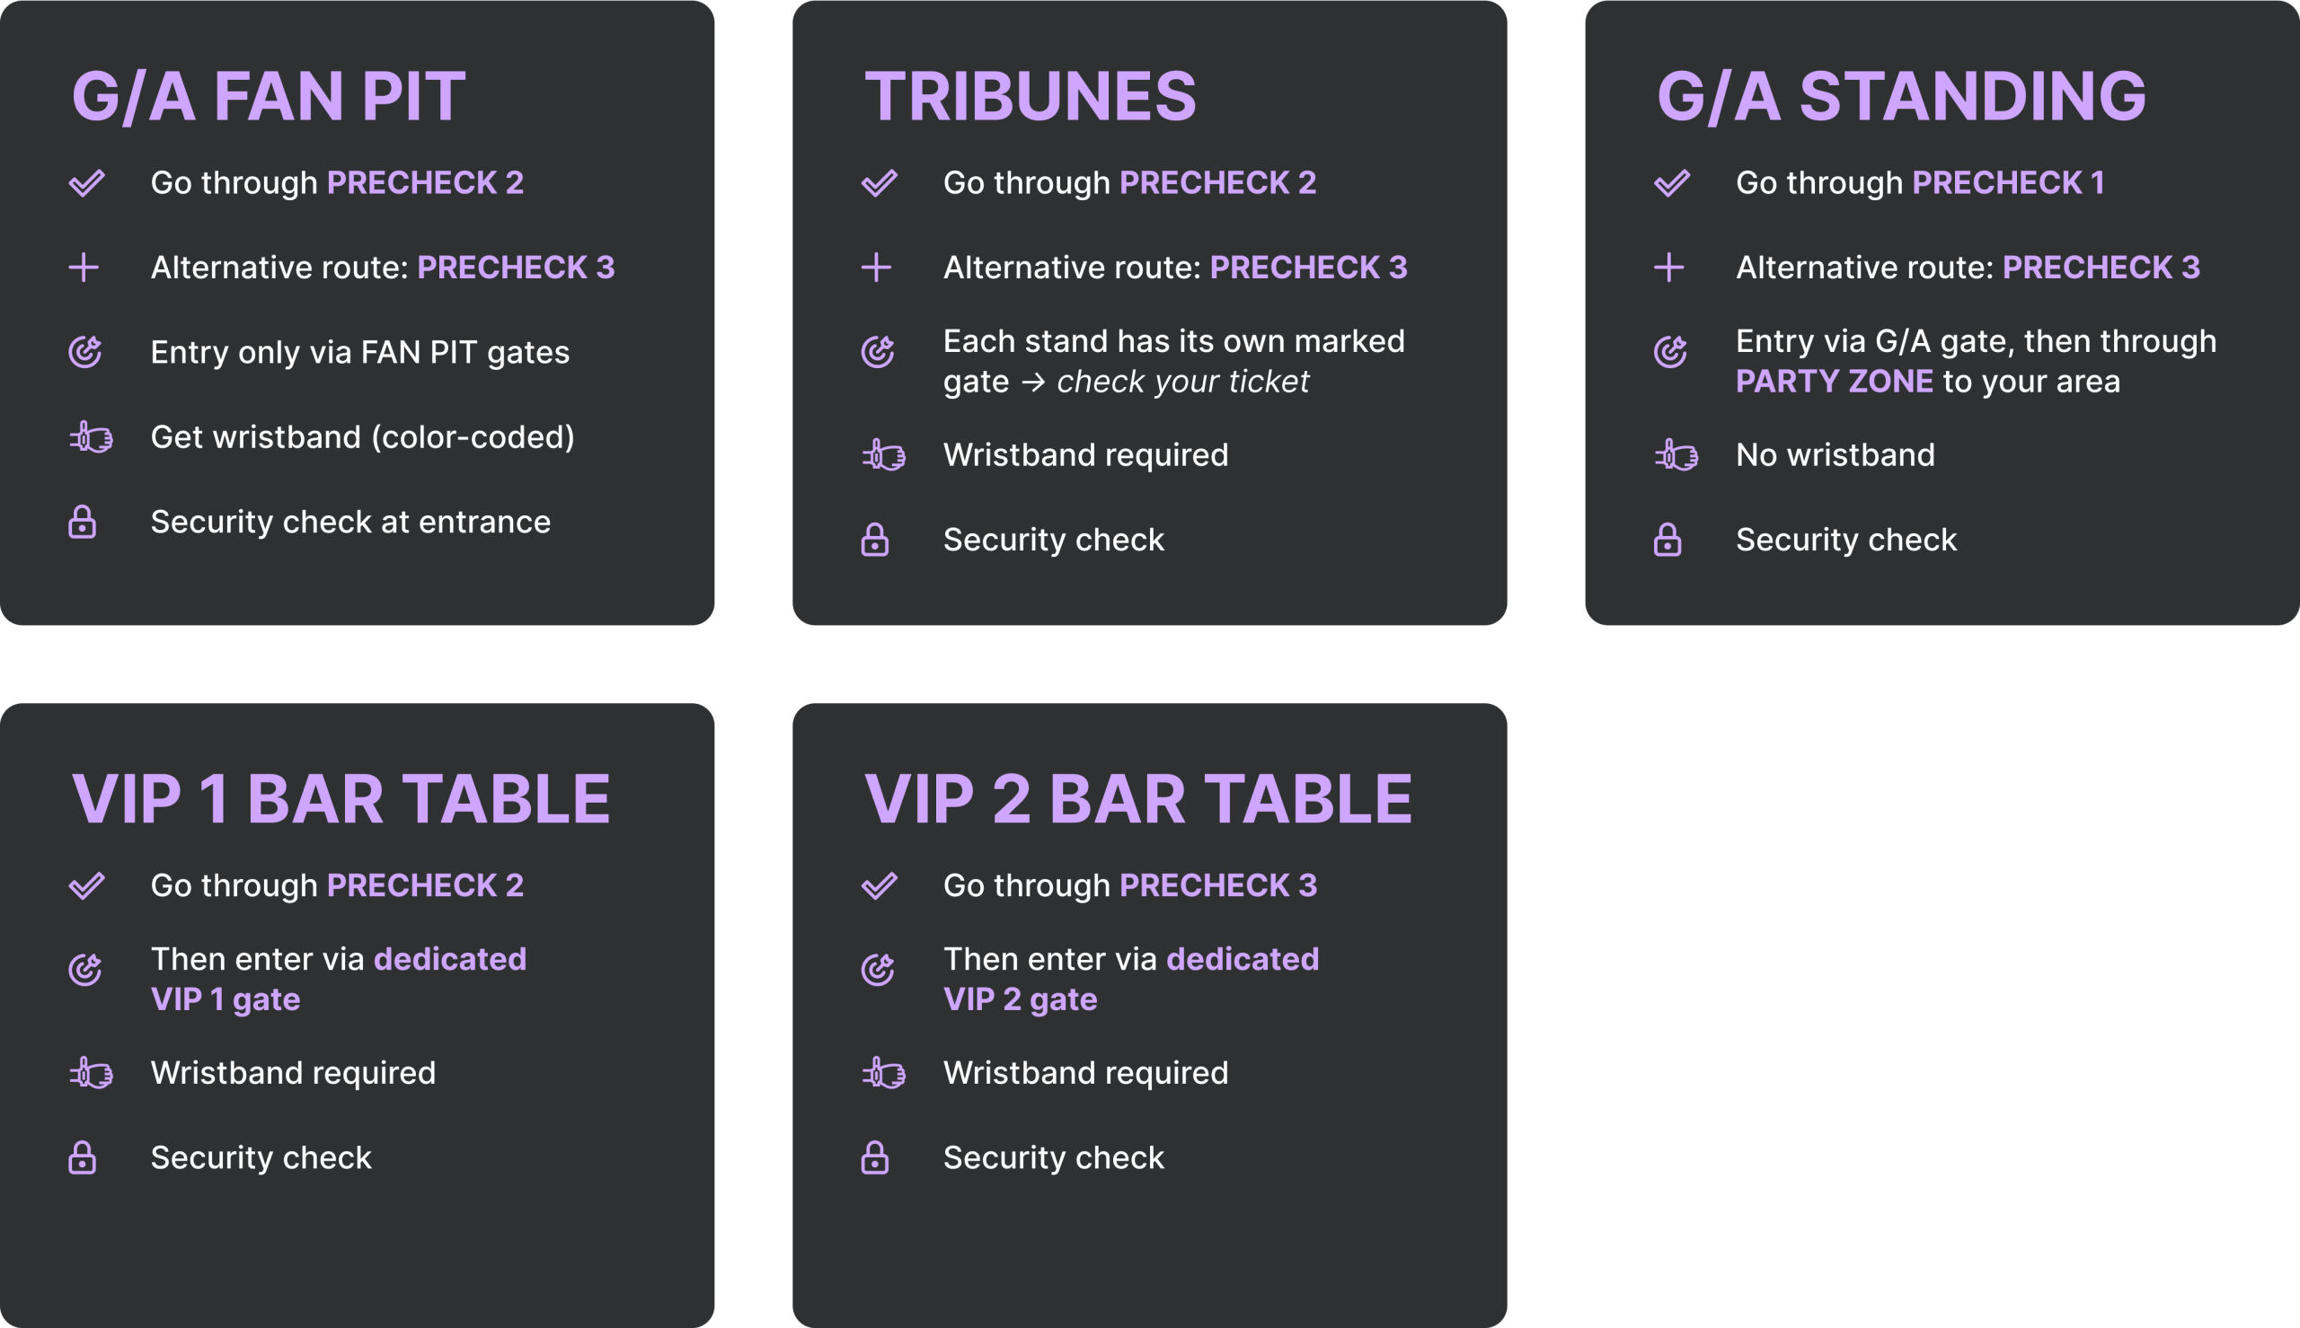This screenshot has width=2300, height=1328.
Task: Click the plus icon beside TRIBUNES alternative route
Action: click(876, 268)
